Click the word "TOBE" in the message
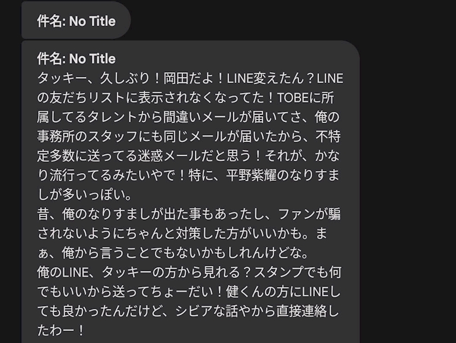Image resolution: width=456 pixels, height=343 pixels. pyautogui.click(x=292, y=98)
